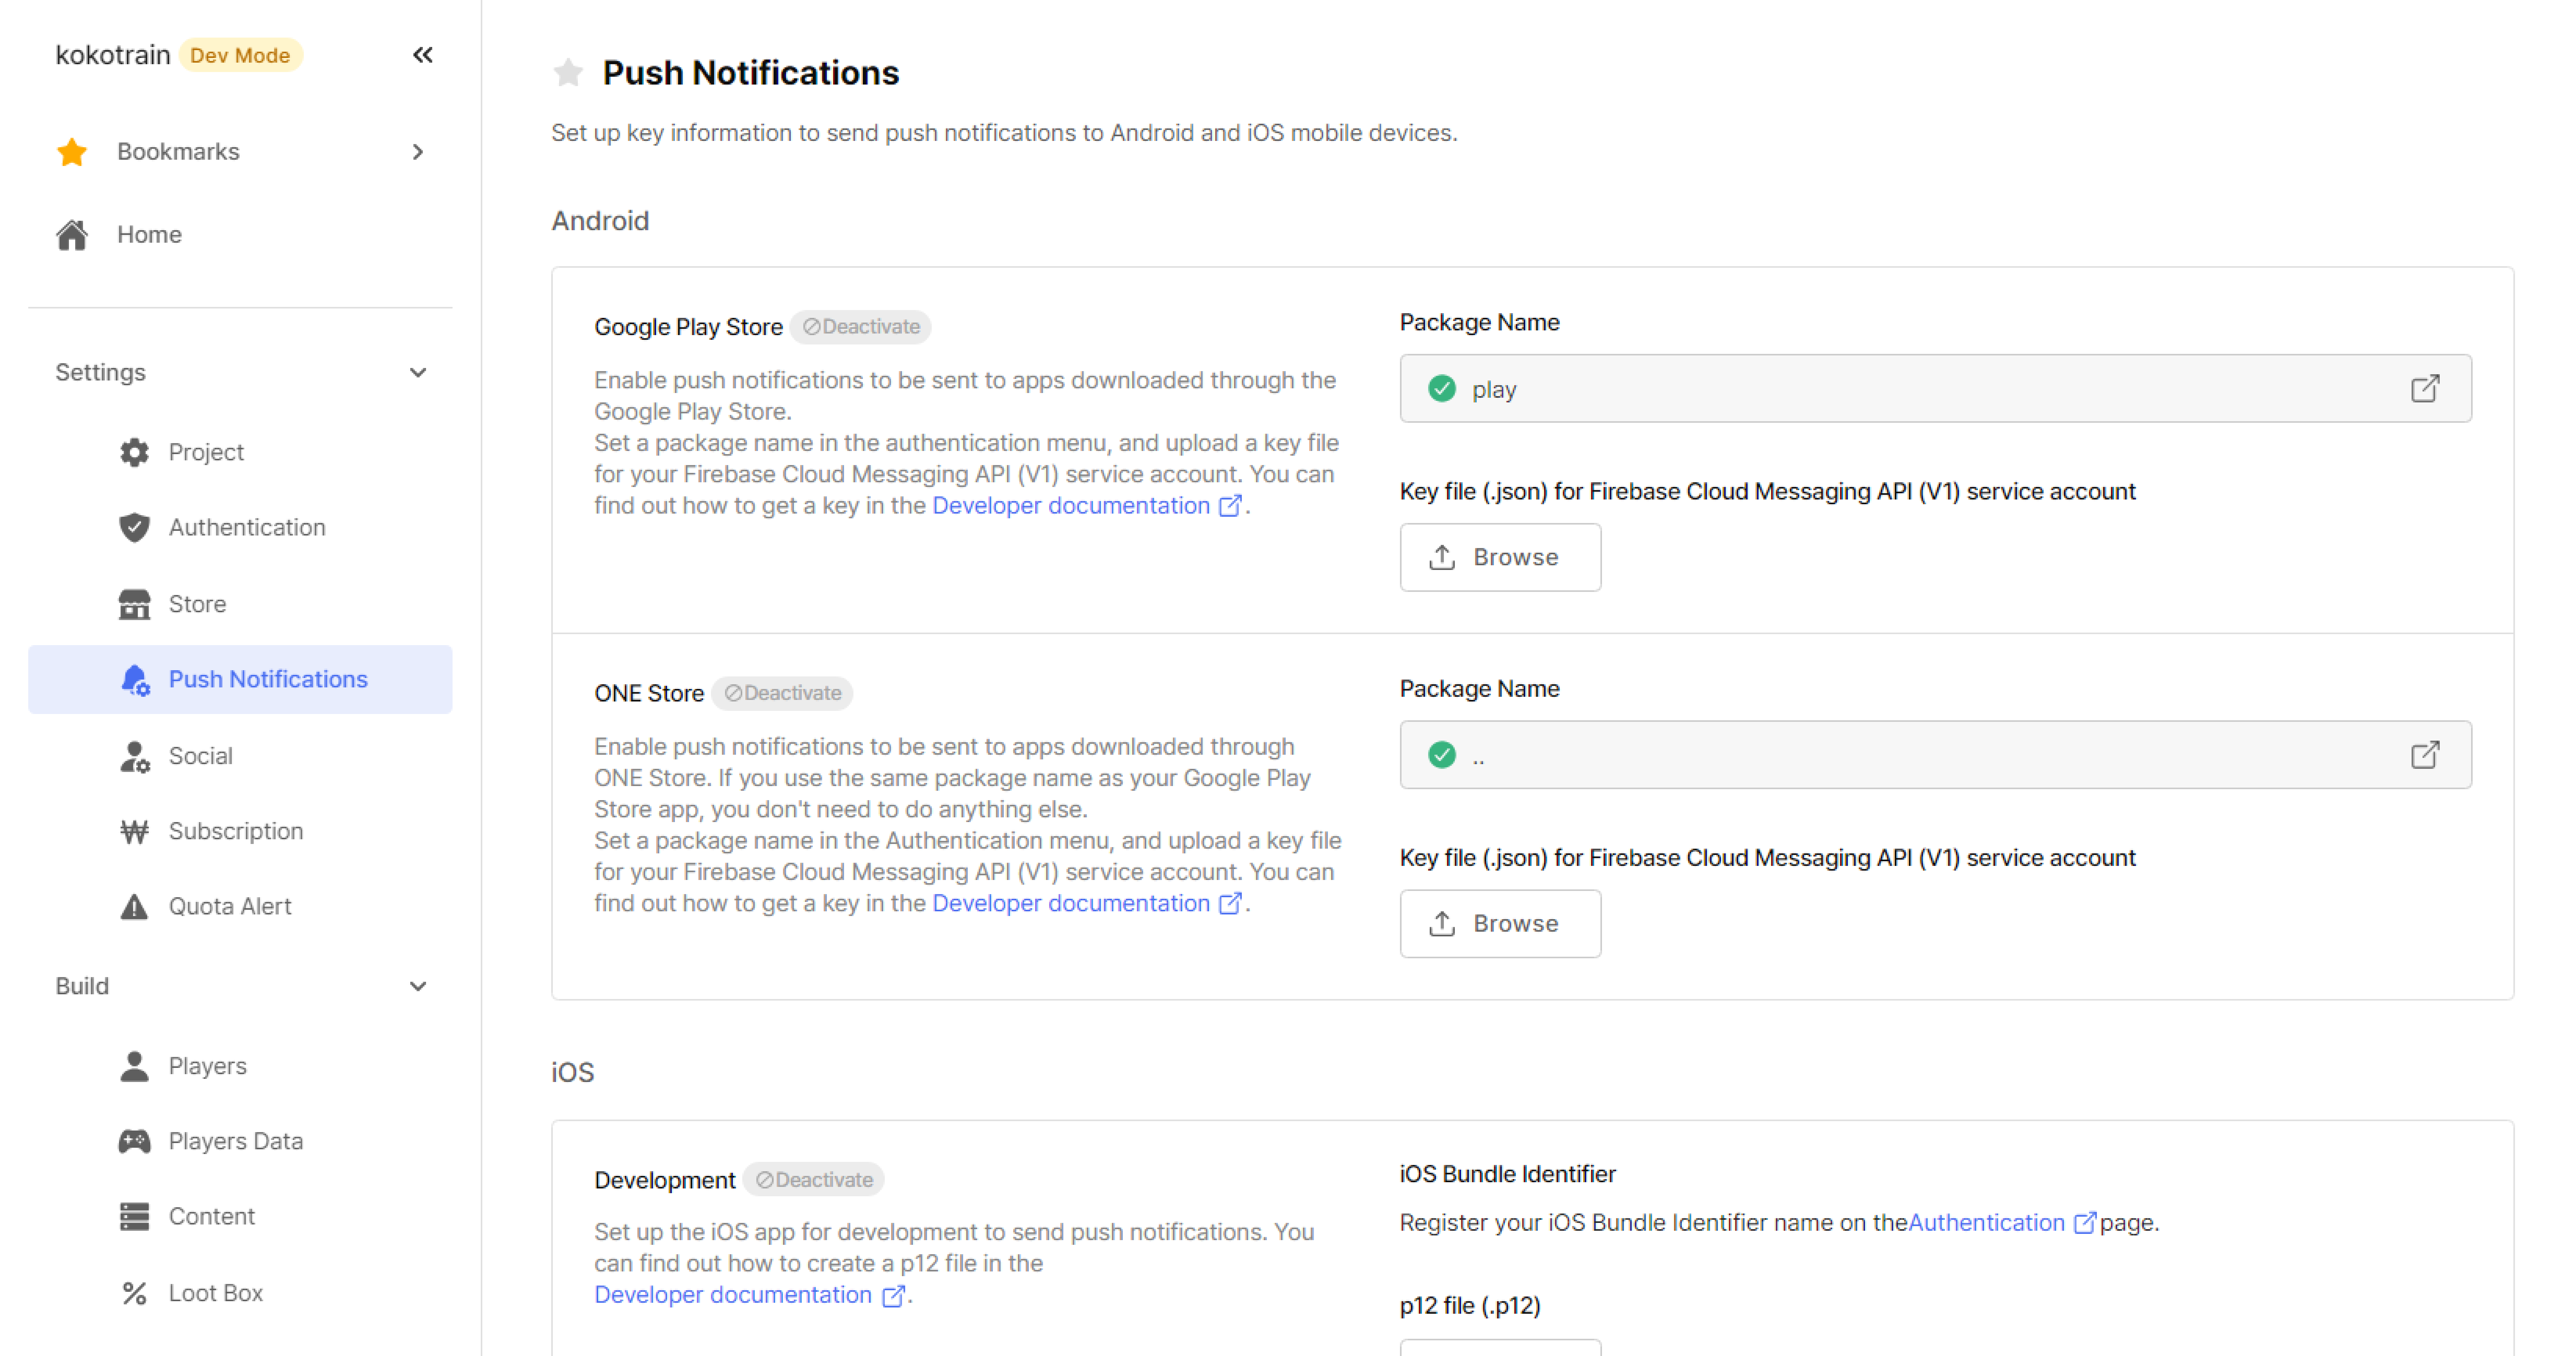This screenshot has width=2576, height=1356.
Task: Open Players under Build
Action: pos(240,1066)
